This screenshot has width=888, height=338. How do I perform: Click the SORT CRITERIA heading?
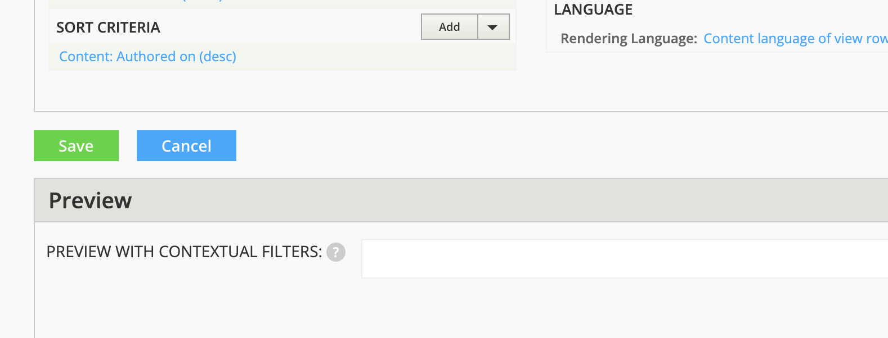point(108,27)
